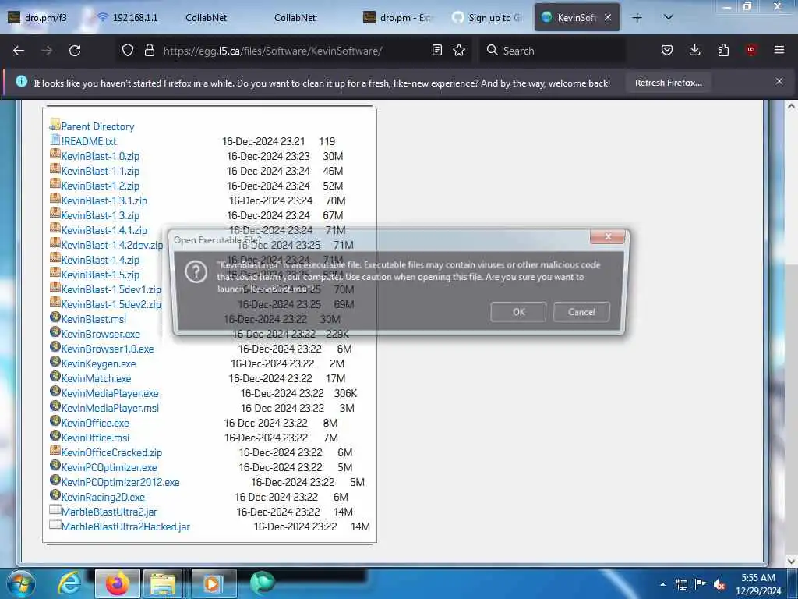Reload the current page
The height and width of the screenshot is (599, 798).
(x=75, y=51)
